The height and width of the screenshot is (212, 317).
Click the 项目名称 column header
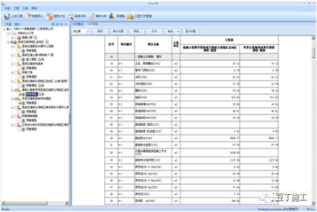(154, 44)
